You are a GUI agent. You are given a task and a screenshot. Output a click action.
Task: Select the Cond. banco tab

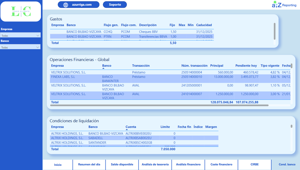(x=287, y=164)
